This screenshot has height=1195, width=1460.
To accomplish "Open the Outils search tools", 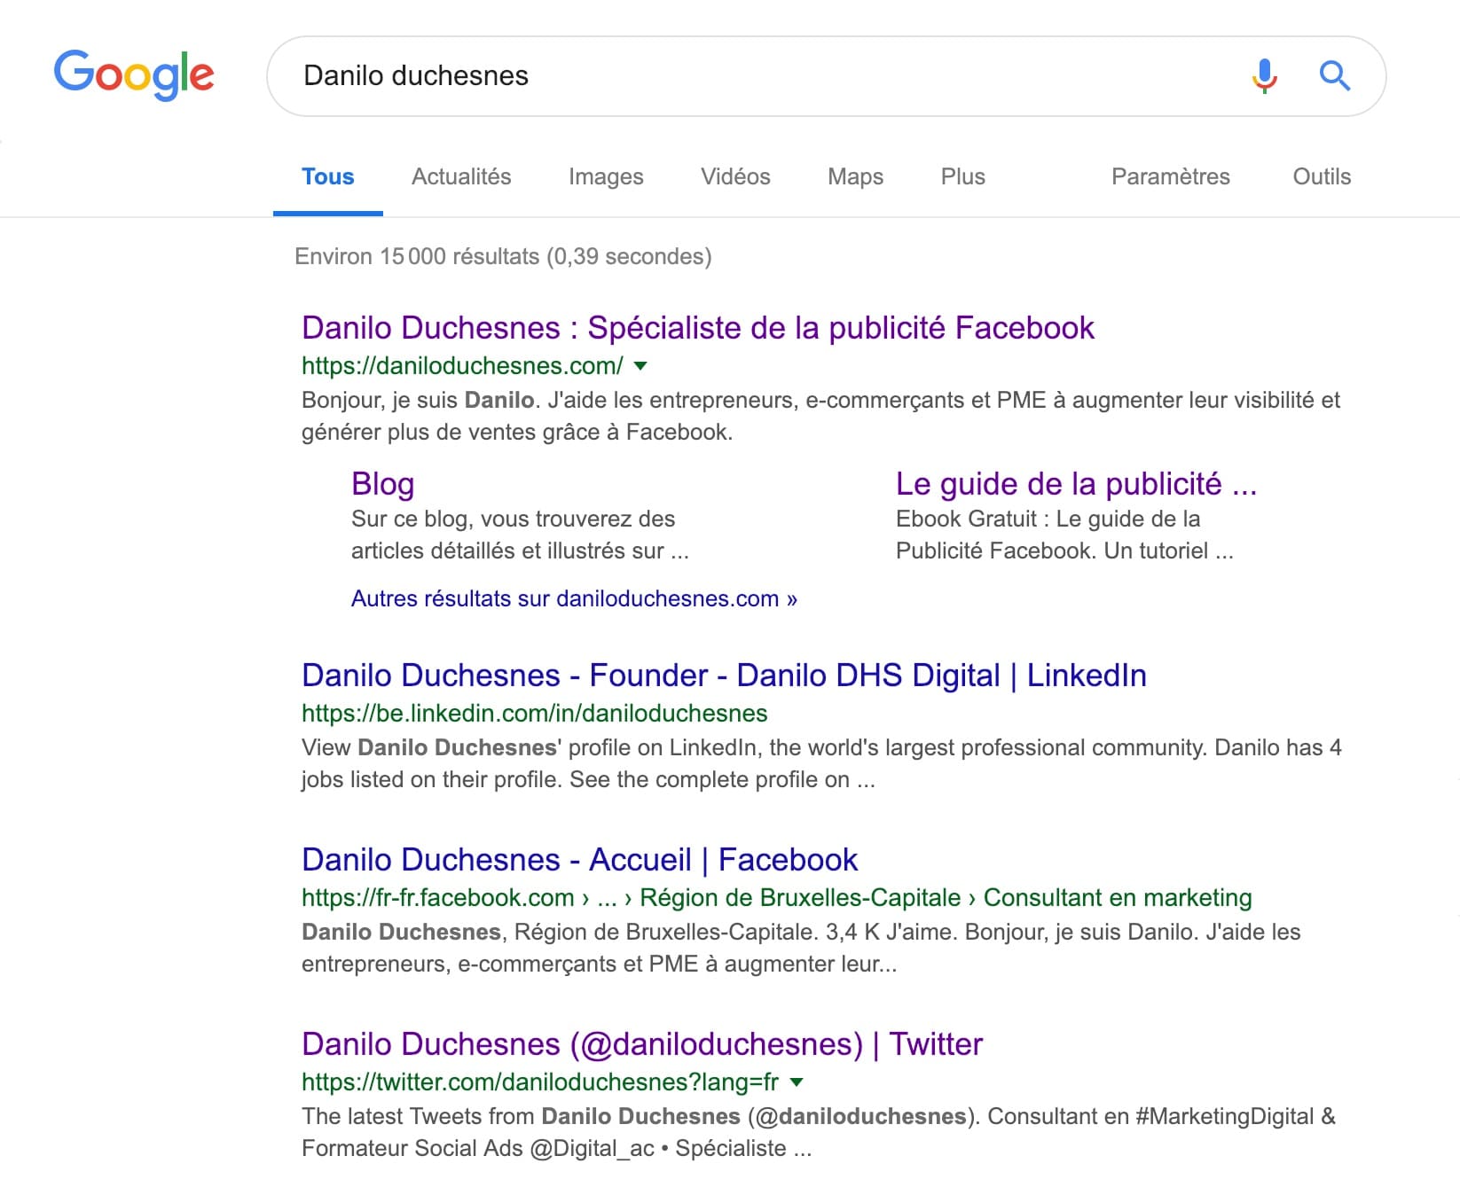I will 1322,176.
